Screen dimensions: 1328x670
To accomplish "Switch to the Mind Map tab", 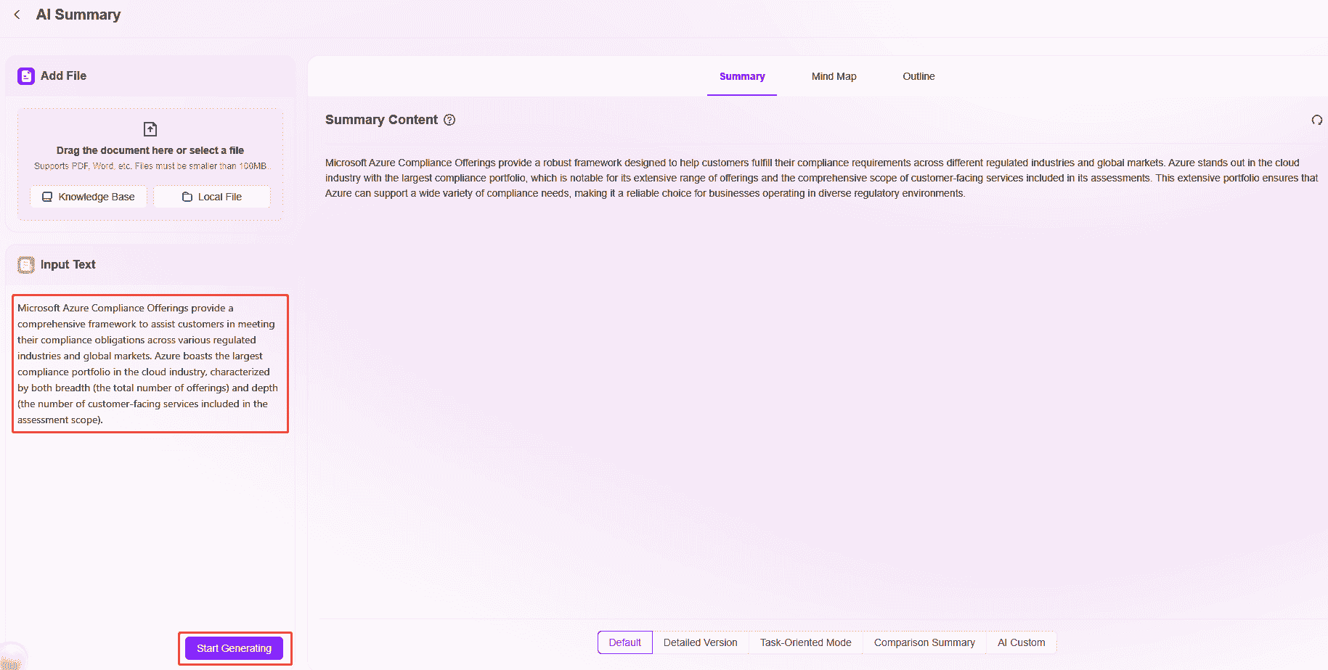I will [x=834, y=76].
